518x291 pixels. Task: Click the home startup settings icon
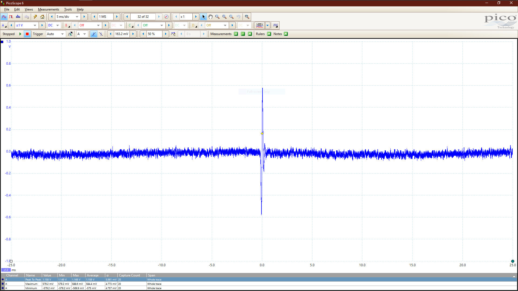[42, 17]
